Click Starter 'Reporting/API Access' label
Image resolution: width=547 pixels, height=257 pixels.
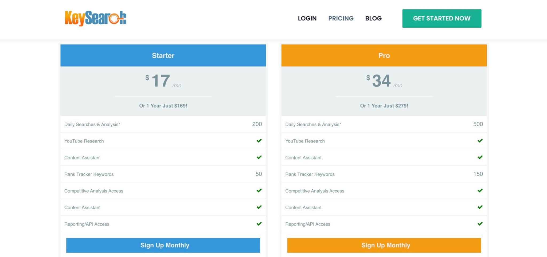[87, 224]
